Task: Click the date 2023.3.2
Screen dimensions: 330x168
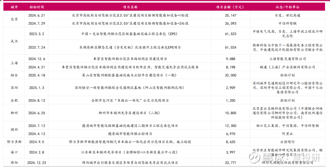Action: 37,34
